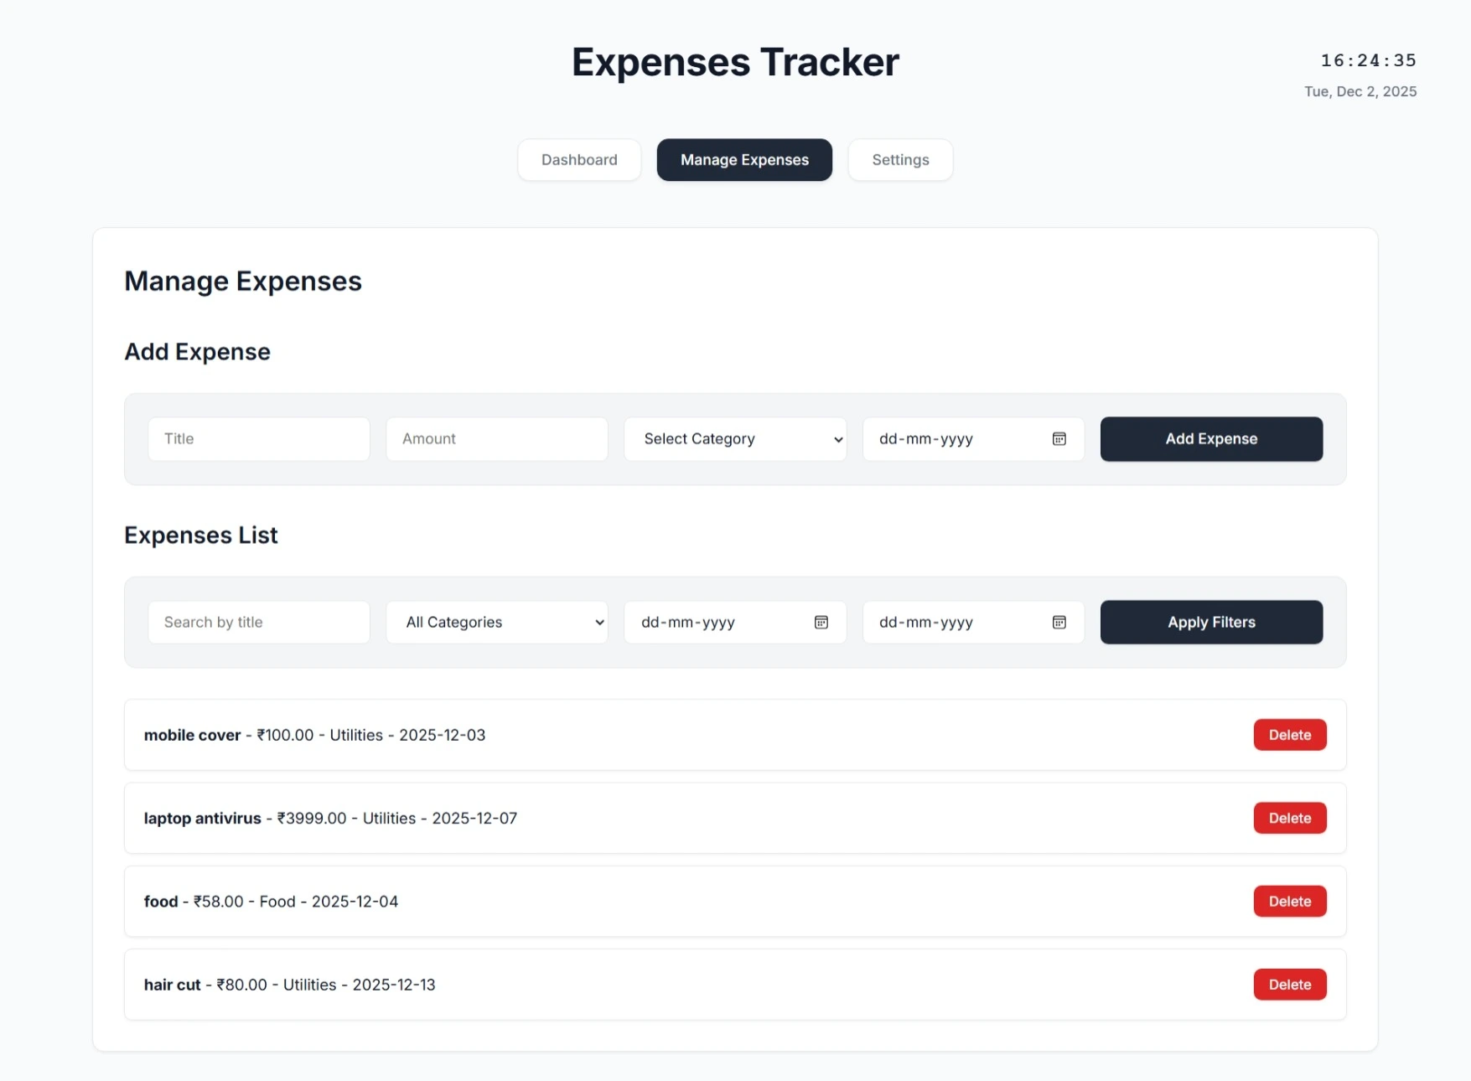Click the second dd-mm-yyyy filter date field

pos(947,622)
